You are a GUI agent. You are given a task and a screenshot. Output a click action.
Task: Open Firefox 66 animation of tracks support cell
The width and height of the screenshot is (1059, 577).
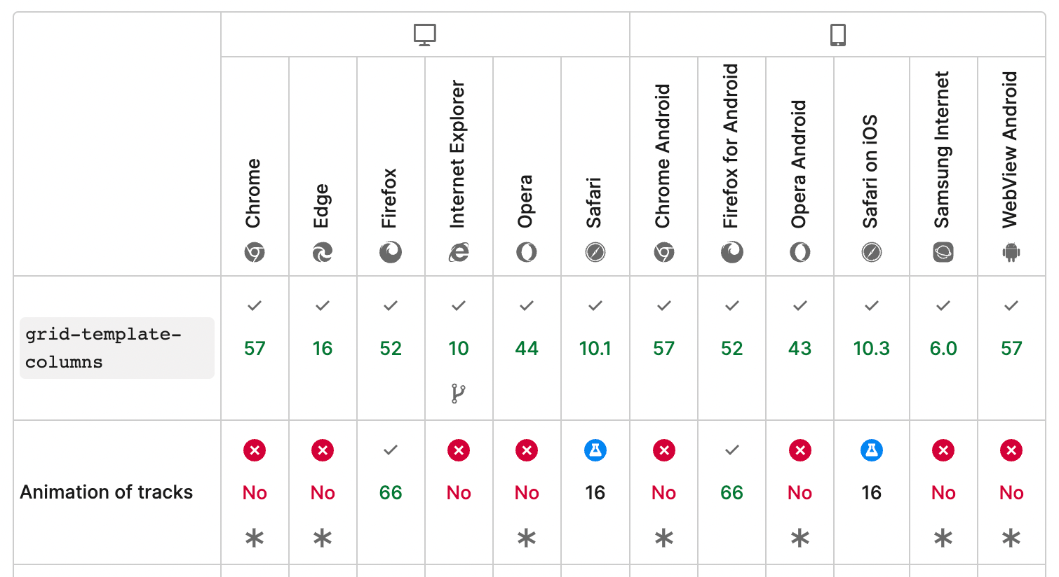(x=391, y=492)
